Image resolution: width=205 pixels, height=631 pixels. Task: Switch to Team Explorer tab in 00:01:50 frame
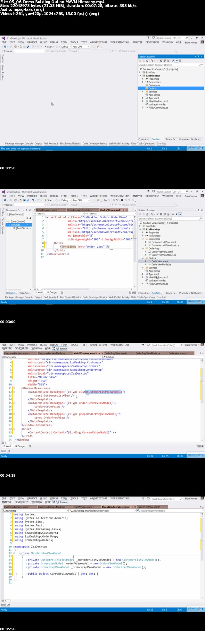tap(171, 140)
